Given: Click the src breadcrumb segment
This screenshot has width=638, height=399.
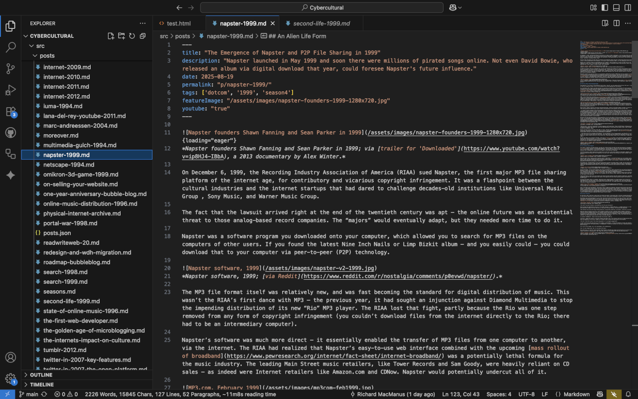Looking at the screenshot, I should (164, 36).
